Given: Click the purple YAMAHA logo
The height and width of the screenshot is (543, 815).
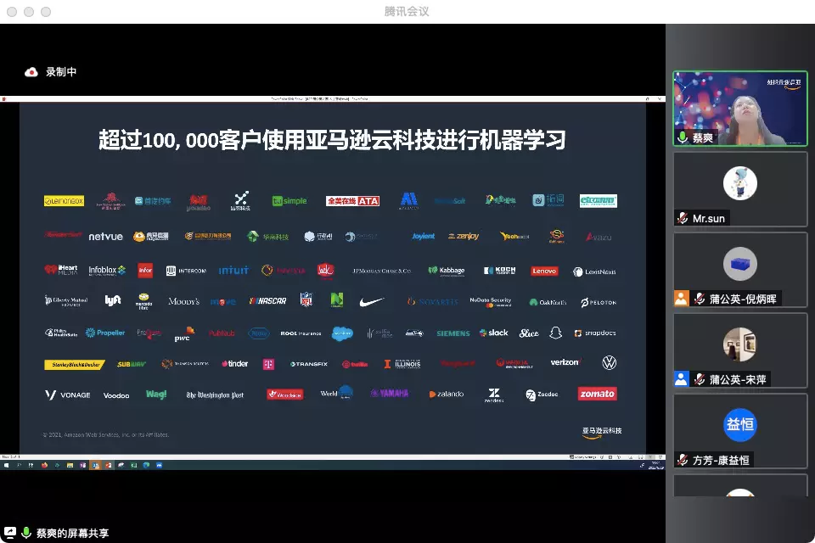Looking at the screenshot, I should point(390,394).
